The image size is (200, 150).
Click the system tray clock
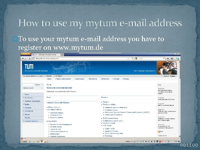click(x=176, y=141)
